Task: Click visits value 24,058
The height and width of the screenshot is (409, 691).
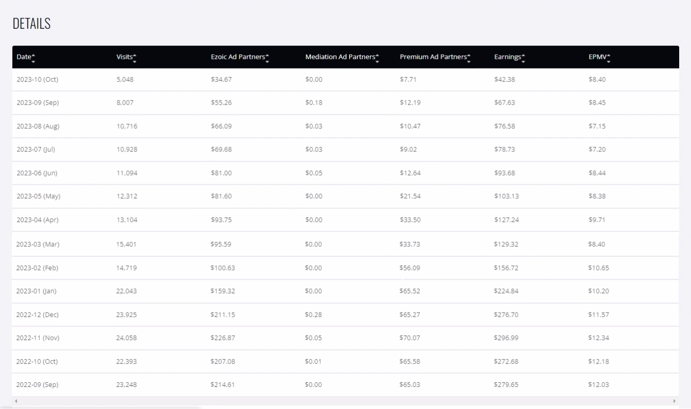Action: [127, 338]
